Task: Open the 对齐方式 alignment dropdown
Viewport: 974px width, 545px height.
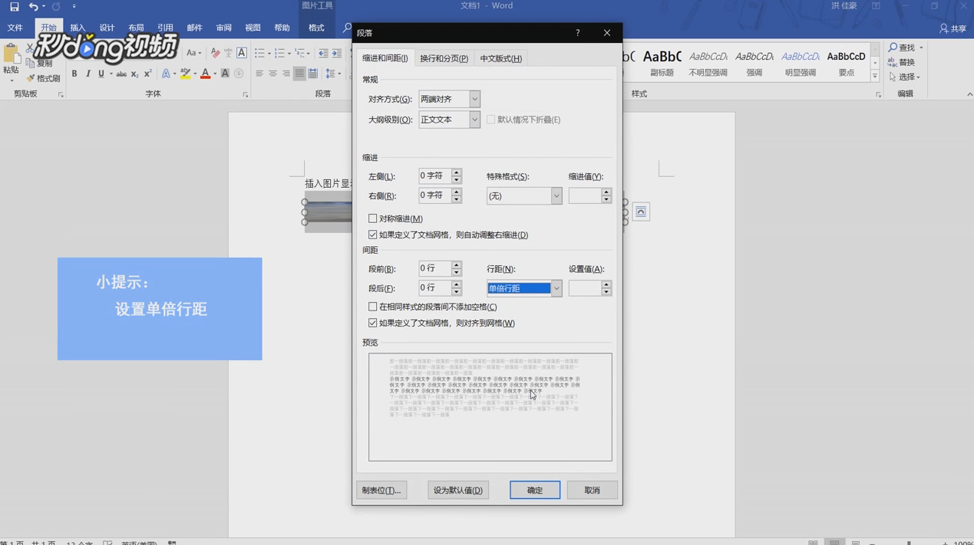Action: (x=474, y=99)
